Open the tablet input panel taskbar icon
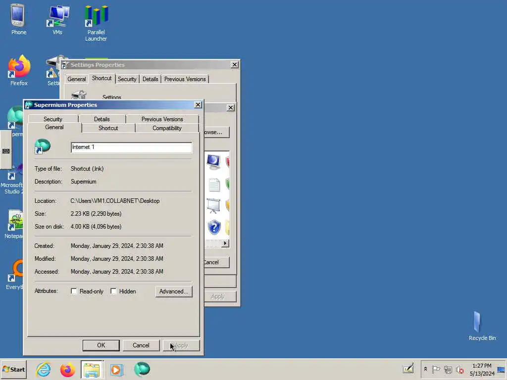Screen dimensions: 507x380 tap(408, 369)
